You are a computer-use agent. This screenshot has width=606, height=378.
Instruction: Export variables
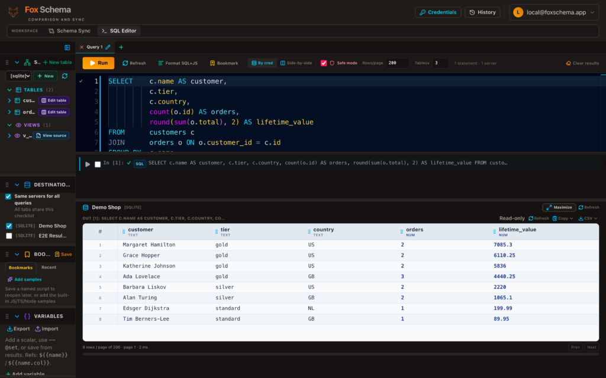(x=18, y=329)
